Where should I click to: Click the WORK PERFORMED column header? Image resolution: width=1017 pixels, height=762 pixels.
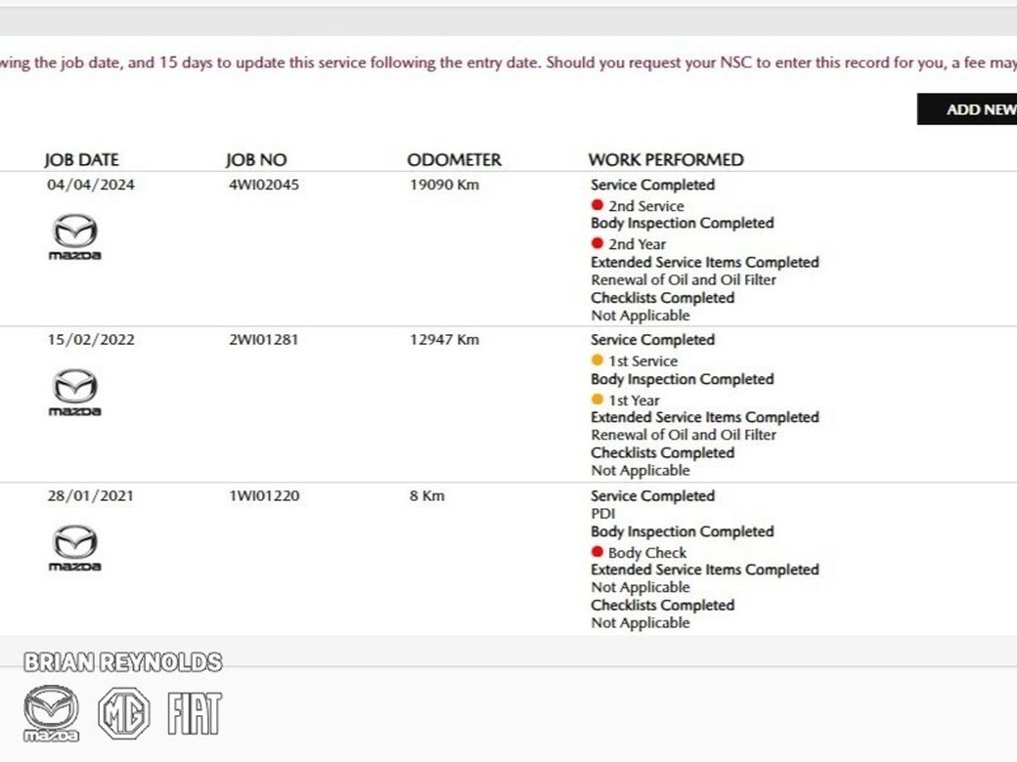(665, 159)
